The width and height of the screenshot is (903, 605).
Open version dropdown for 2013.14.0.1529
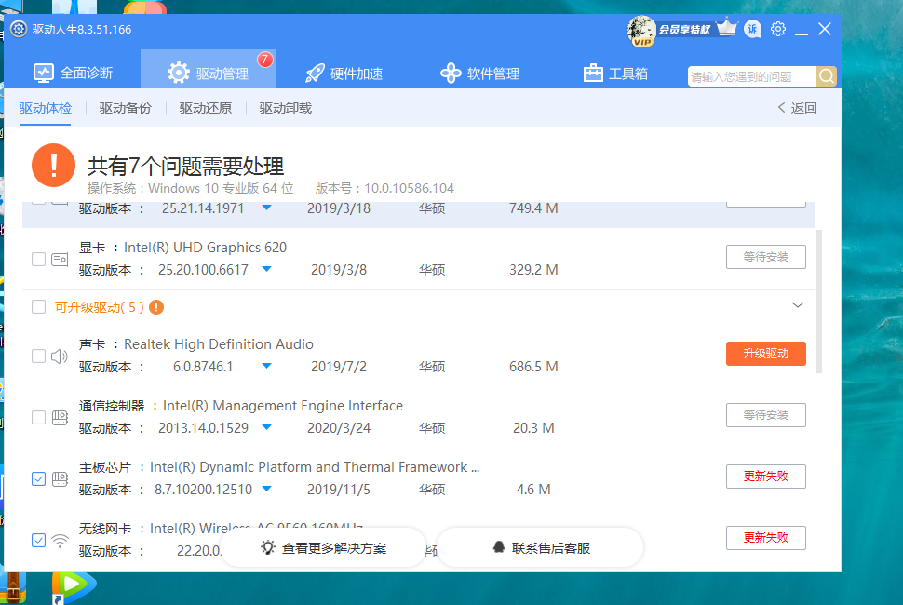click(266, 427)
